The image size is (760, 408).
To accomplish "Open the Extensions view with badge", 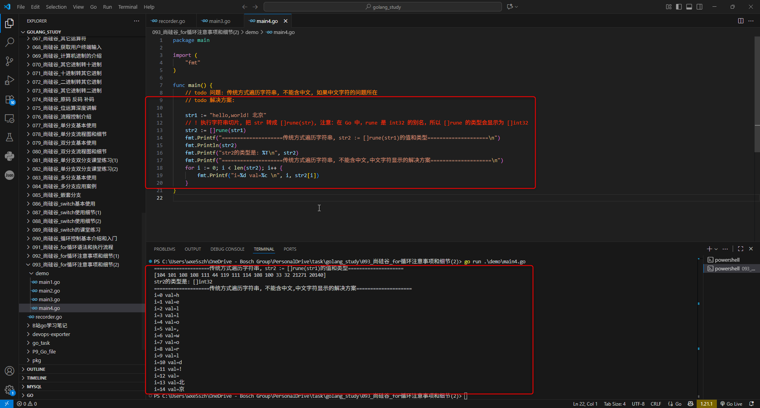I will click(9, 99).
